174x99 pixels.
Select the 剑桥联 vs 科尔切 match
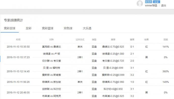coord(51,89)
